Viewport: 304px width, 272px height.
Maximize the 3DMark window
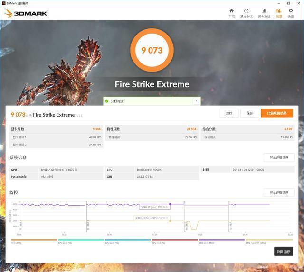click(x=288, y=3)
